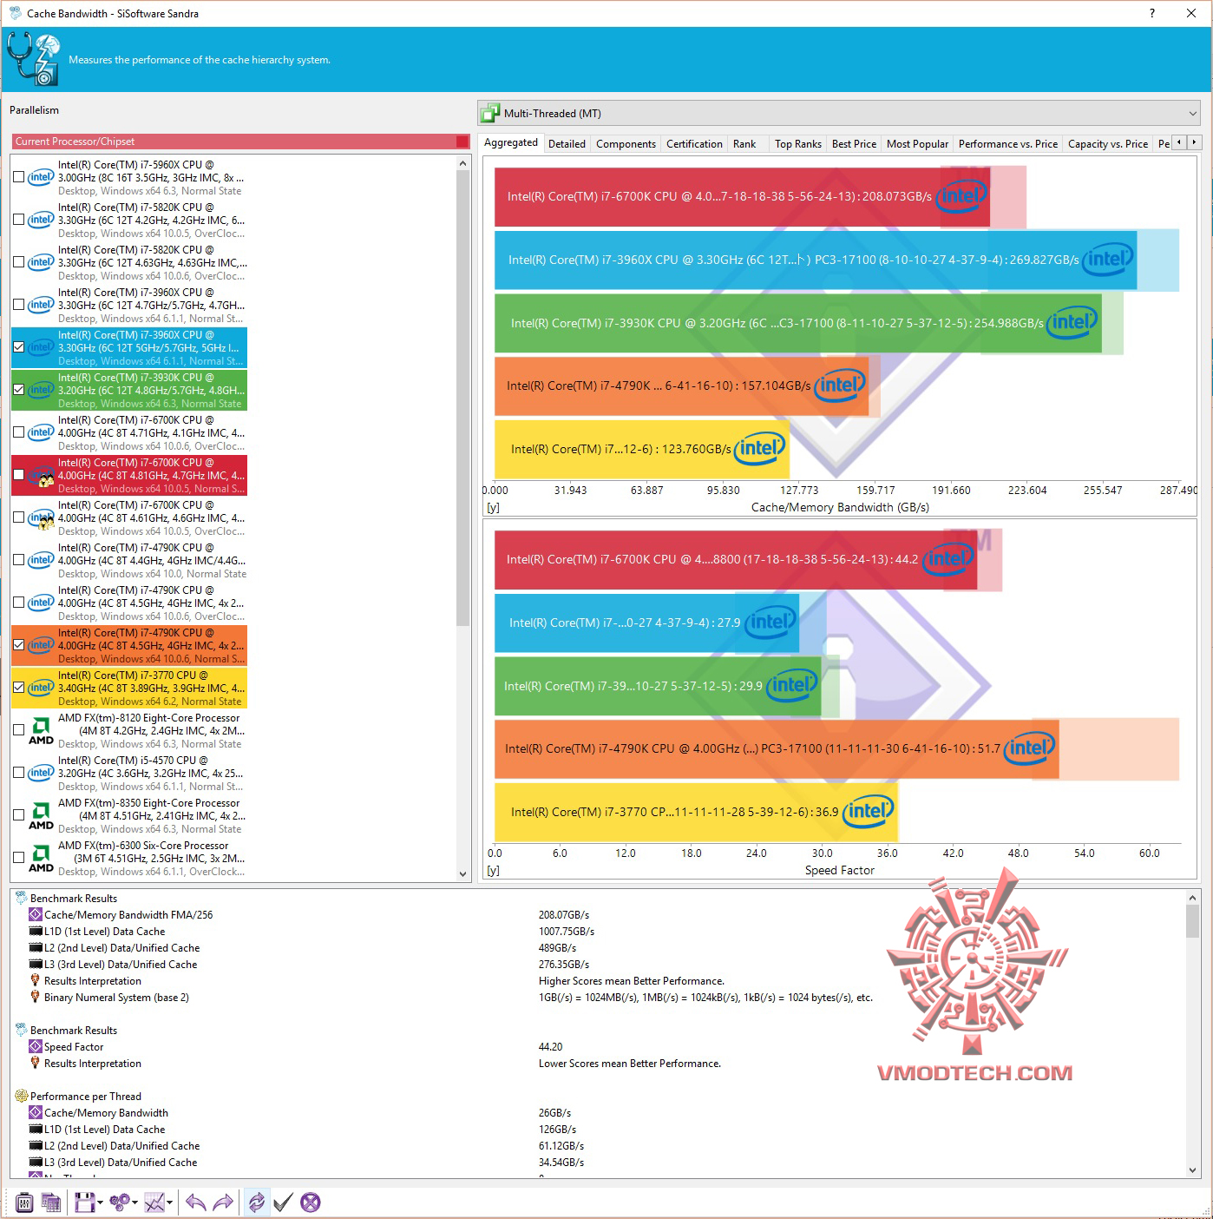Screen dimensions: 1213x1219
Task: Check the i7-5820K 4.2GHz processor checkbox
Action: [19, 220]
